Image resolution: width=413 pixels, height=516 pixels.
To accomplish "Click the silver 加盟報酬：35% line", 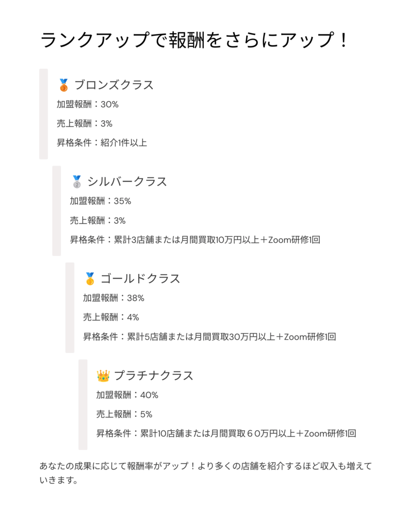I will pyautogui.click(x=100, y=201).
